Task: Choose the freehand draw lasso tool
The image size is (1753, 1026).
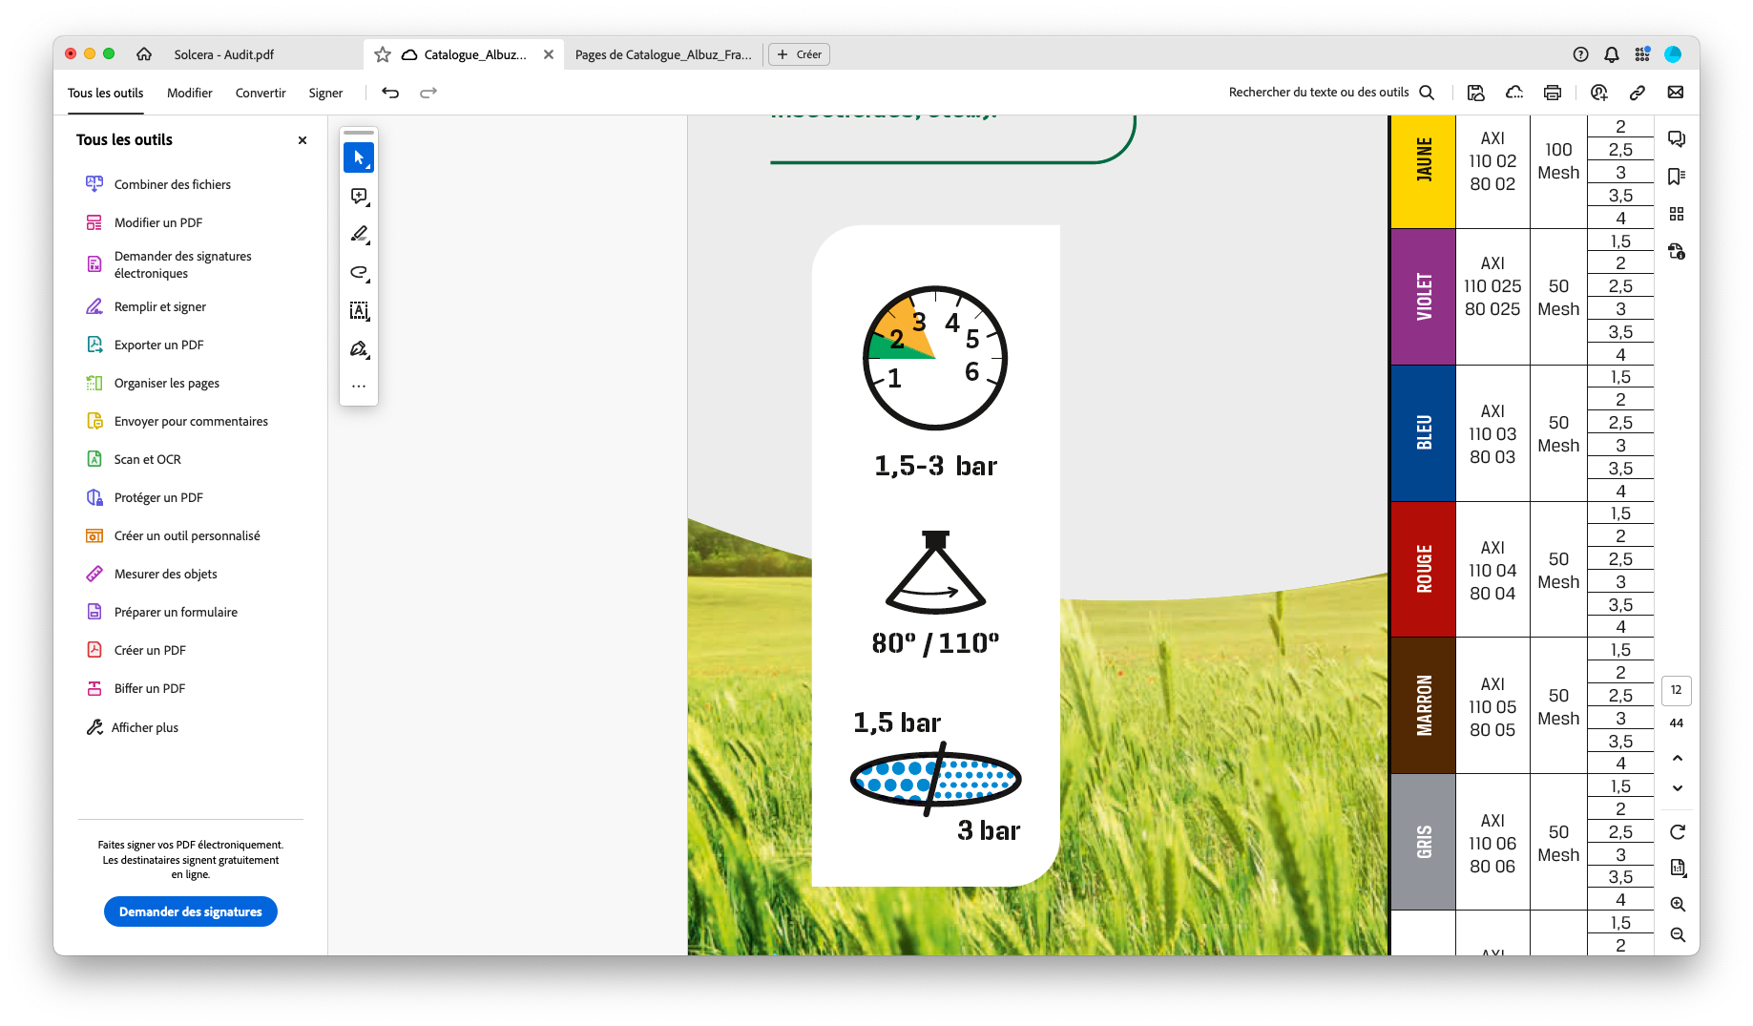Action: click(x=359, y=272)
